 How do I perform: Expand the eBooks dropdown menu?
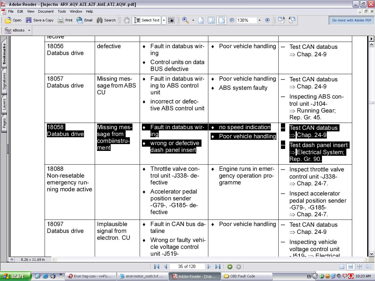29,30
